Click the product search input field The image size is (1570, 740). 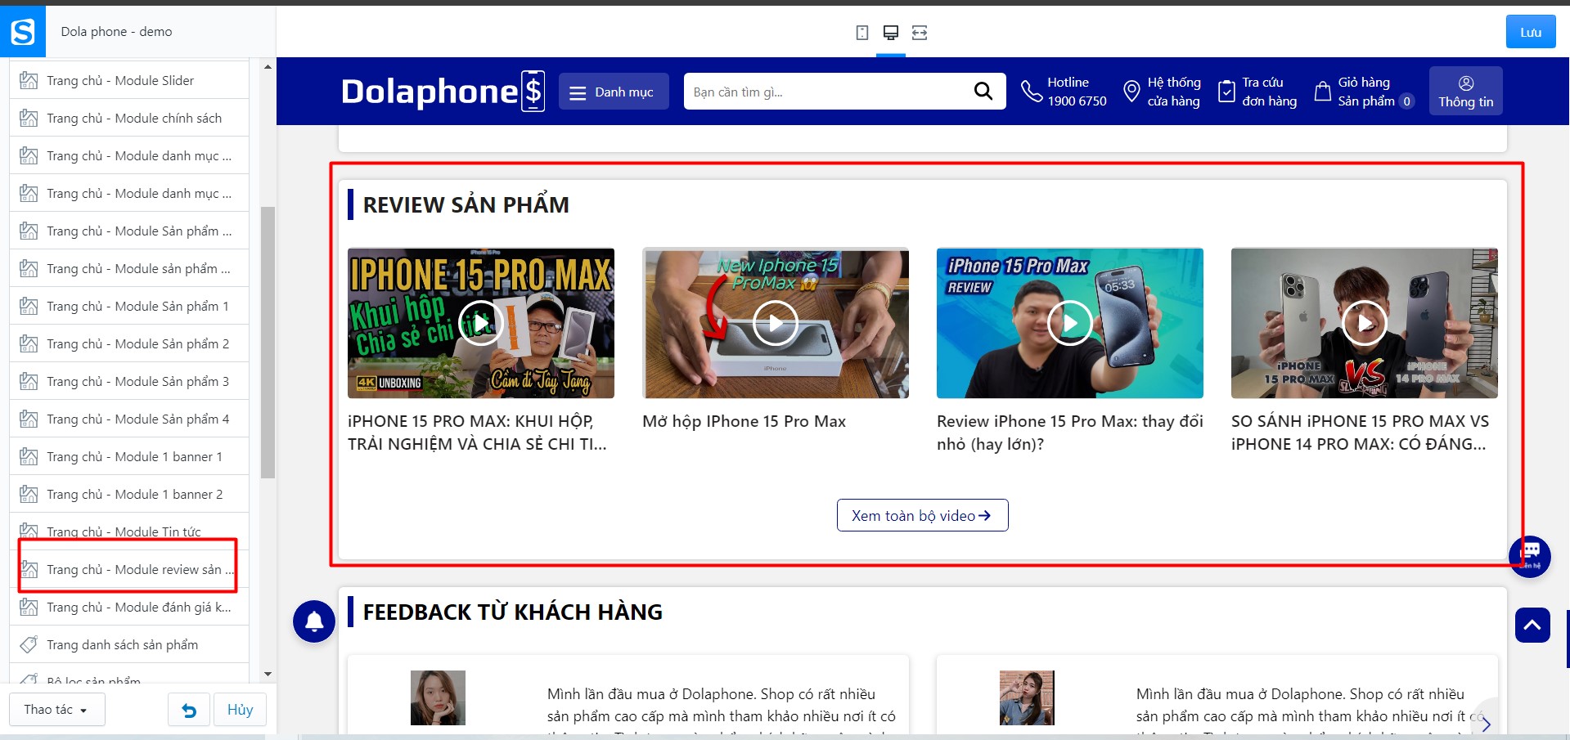pyautogui.click(x=826, y=92)
